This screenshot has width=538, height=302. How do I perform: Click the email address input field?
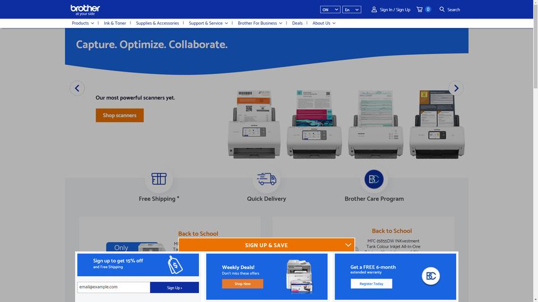click(x=114, y=287)
